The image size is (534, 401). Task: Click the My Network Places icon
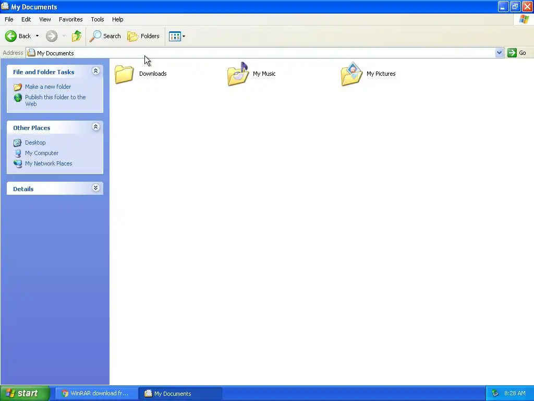pos(18,163)
